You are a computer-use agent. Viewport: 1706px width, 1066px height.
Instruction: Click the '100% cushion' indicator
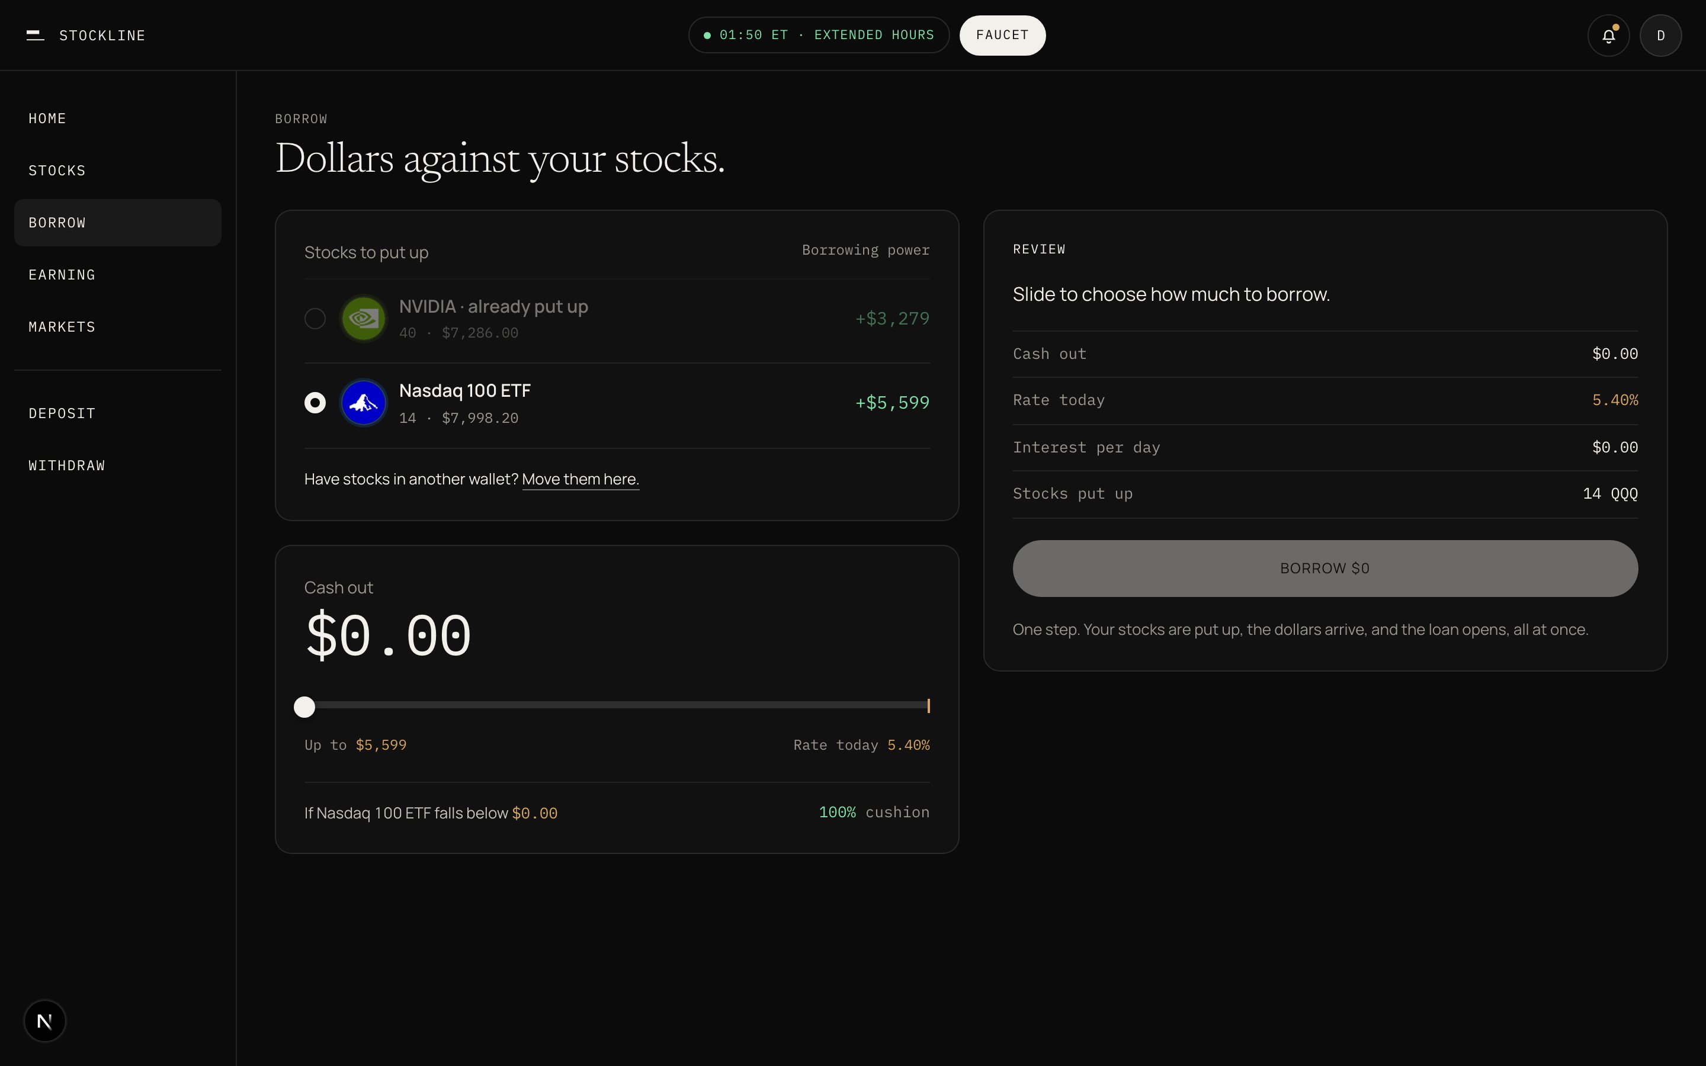tap(874, 812)
